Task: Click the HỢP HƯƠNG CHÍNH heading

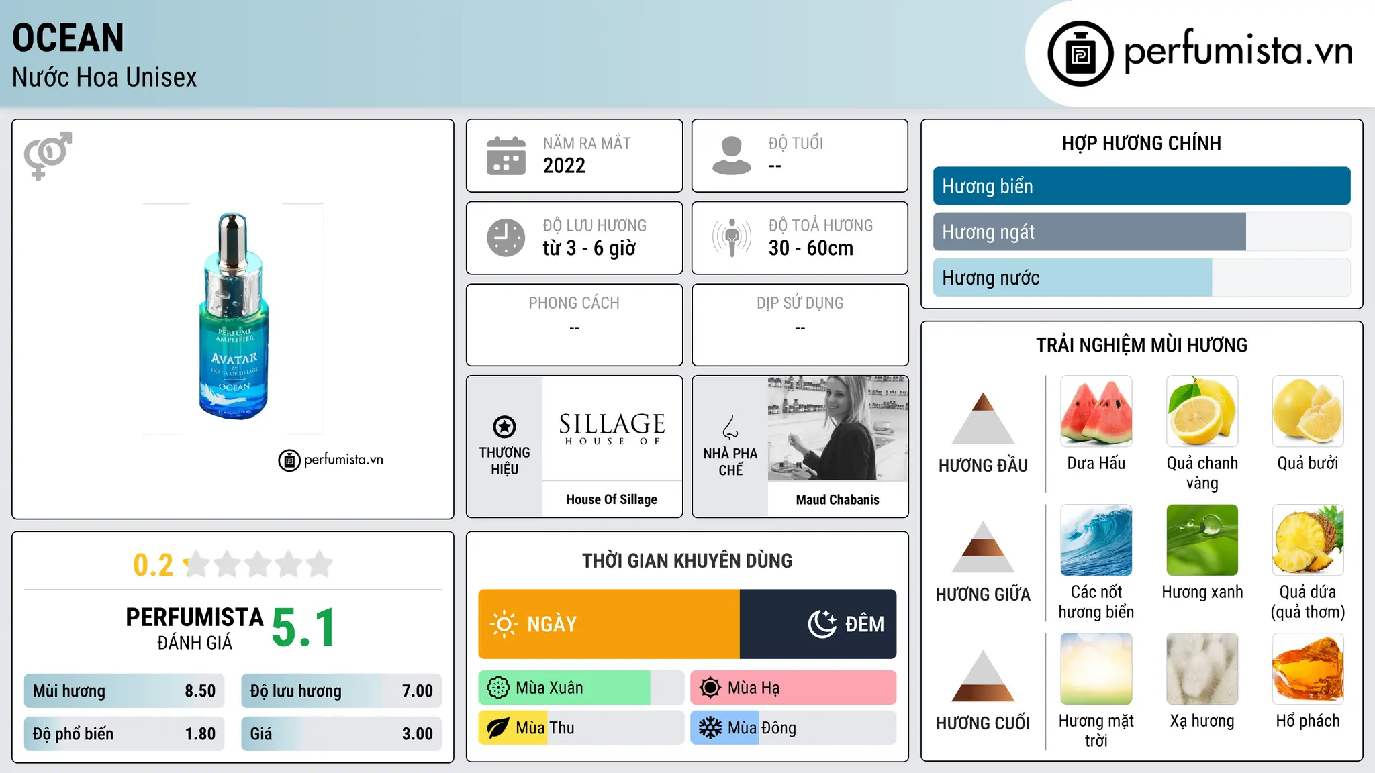Action: pos(1141,143)
